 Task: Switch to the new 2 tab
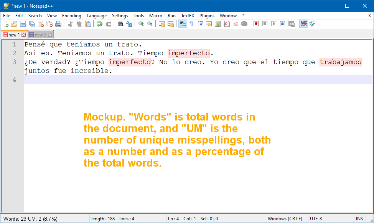point(38,35)
